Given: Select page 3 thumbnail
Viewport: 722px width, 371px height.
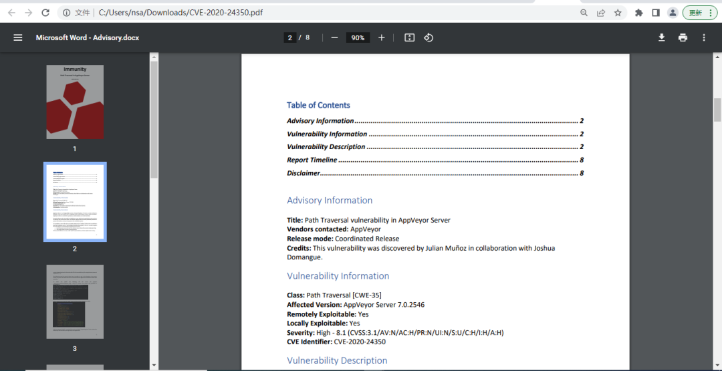Looking at the screenshot, I should pos(75,301).
